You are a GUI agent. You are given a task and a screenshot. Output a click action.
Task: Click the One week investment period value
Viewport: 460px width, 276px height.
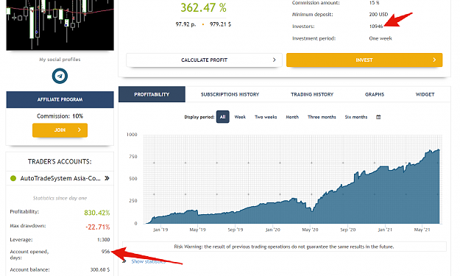coord(381,38)
